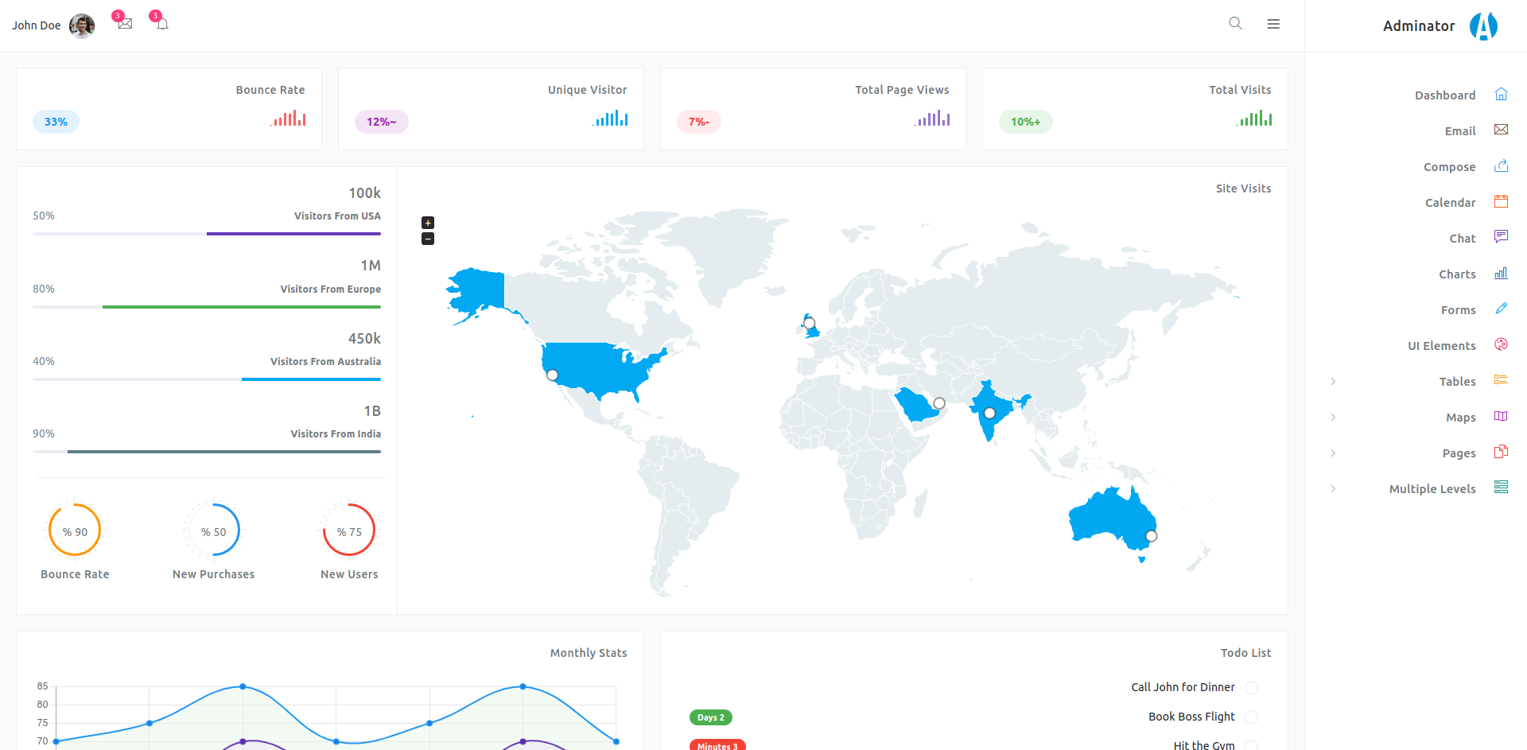Check off 'Call John for Dinner'
This screenshot has height=750, width=1527.
click(1253, 687)
